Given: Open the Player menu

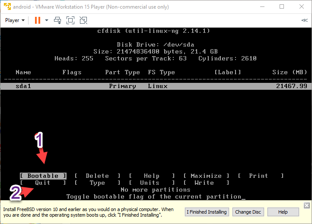Looking at the screenshot, I should coord(15,20).
